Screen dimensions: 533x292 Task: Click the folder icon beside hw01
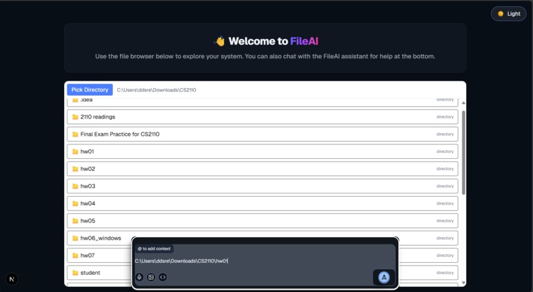coord(75,152)
